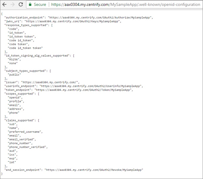203x179 pixels.
Task: Click the "sub" claim value
Action: (x=13, y=124)
